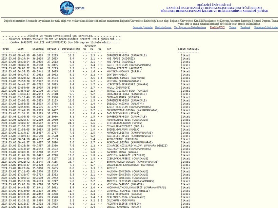Screen dimensions: 278x208
Task: Click the Mw magnitude column header
Action: 99,49
